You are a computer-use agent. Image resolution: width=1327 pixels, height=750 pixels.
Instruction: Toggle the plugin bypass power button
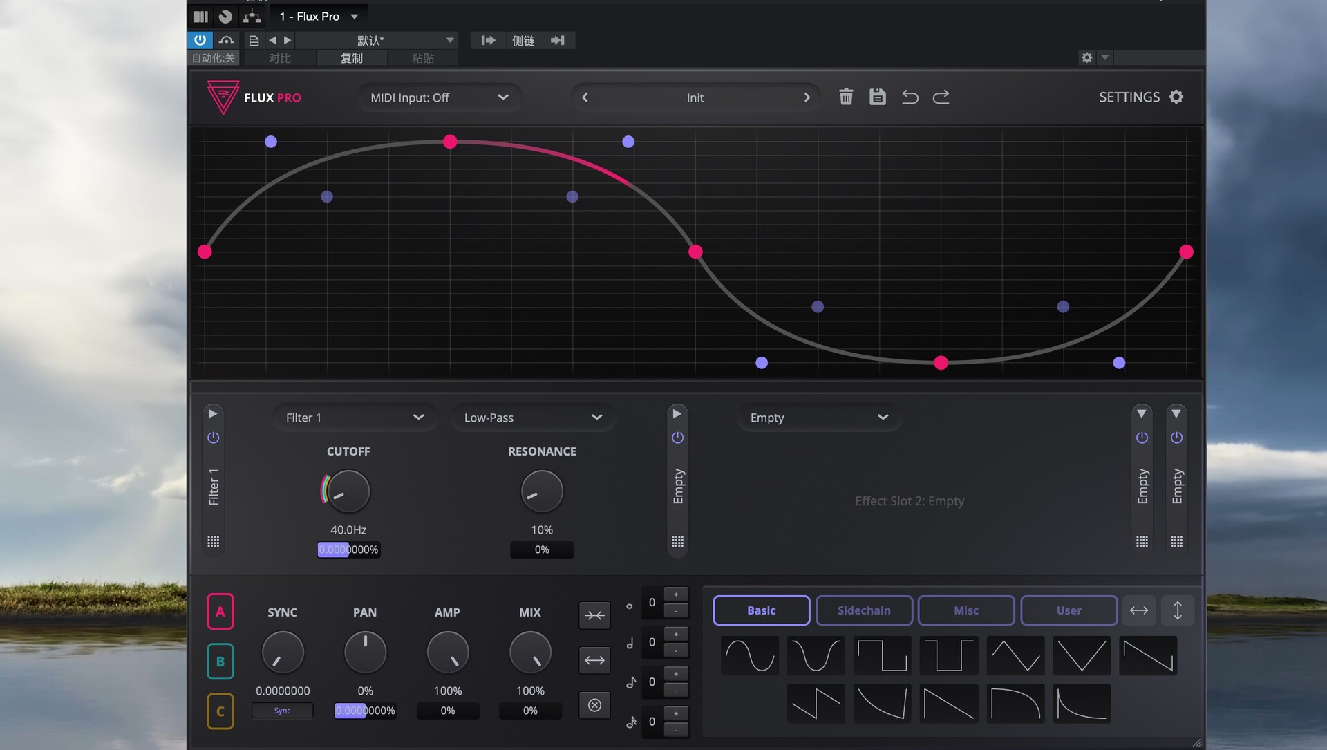coord(200,40)
